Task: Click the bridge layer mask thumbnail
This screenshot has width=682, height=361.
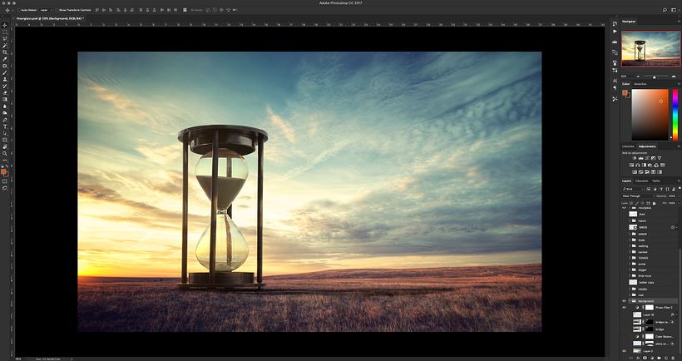Action: pos(649,329)
